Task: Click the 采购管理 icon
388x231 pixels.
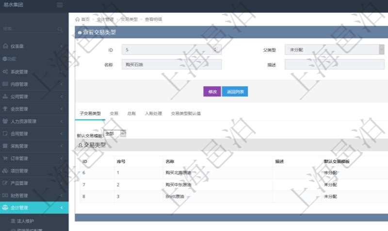Action: click(x=5, y=146)
